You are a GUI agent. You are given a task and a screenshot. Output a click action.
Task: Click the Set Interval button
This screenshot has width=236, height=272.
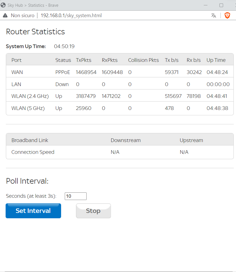[33, 211]
